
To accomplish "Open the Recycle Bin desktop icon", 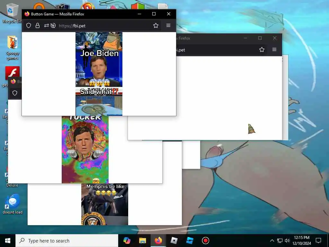I will [12, 13].
